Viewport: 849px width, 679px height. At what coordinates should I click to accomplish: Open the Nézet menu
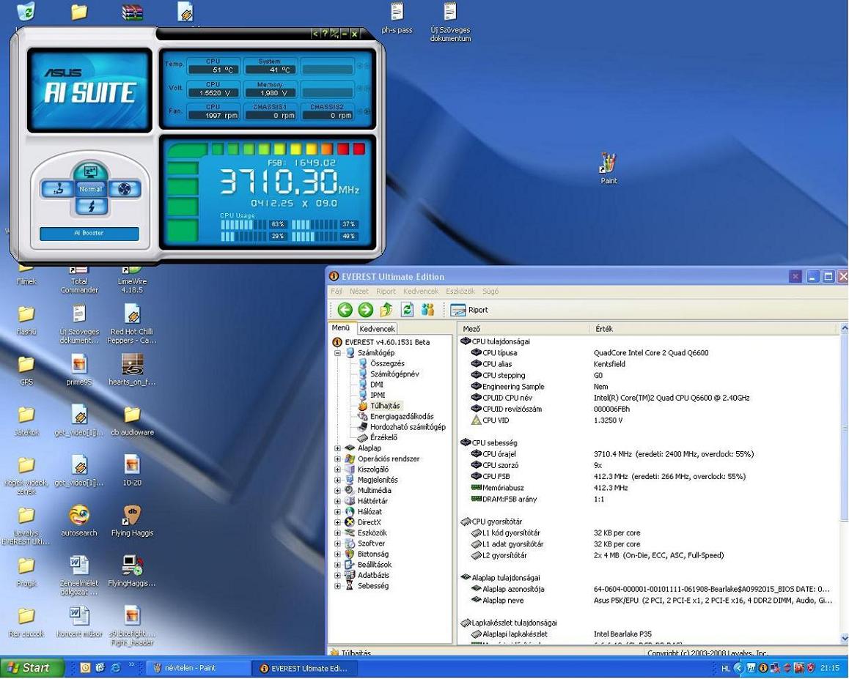(x=359, y=292)
